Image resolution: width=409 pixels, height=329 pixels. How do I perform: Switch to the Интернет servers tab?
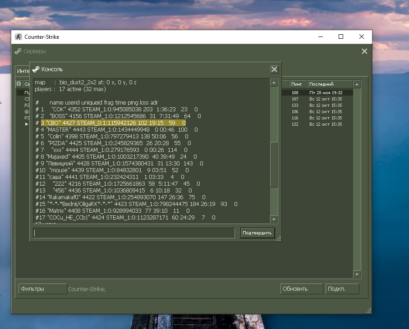coord(23,72)
